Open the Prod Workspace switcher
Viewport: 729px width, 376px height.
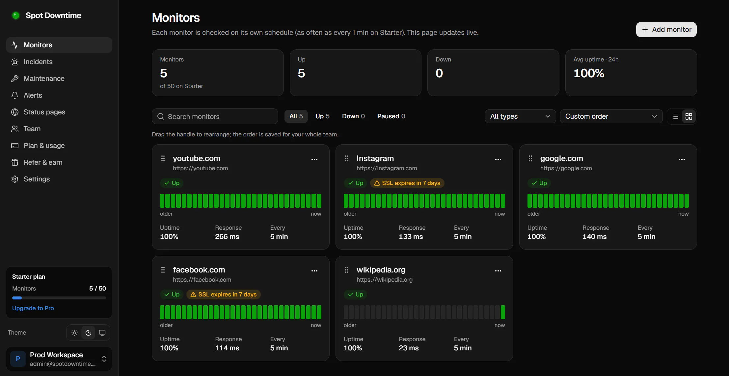(59, 359)
